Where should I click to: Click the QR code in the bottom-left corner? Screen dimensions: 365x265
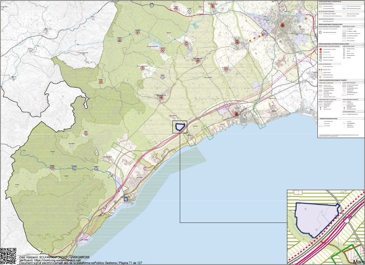[8, 256]
